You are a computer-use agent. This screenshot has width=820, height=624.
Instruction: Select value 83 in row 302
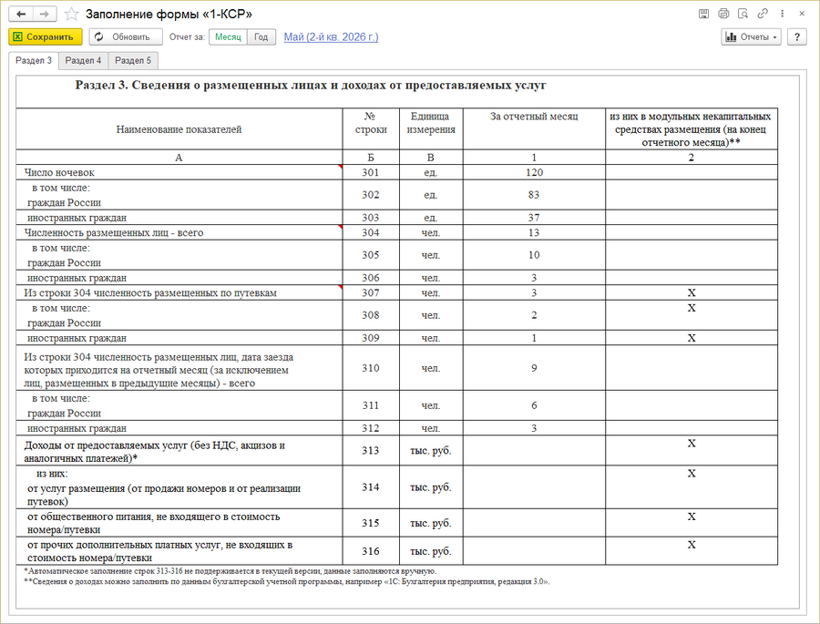click(534, 195)
